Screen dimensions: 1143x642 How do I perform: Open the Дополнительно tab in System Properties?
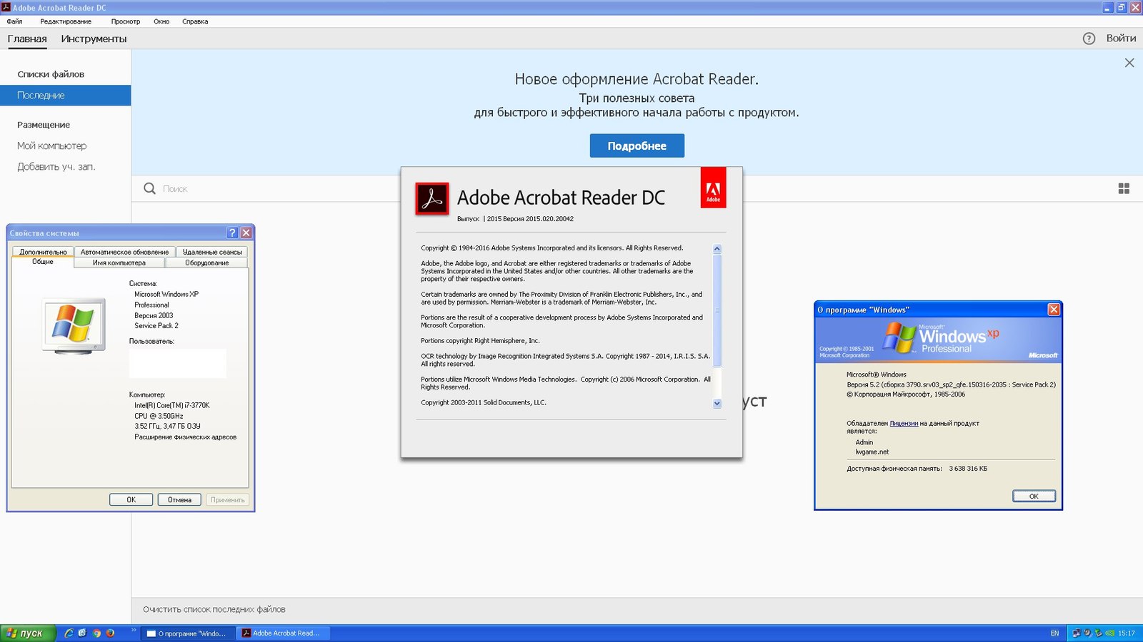point(43,252)
